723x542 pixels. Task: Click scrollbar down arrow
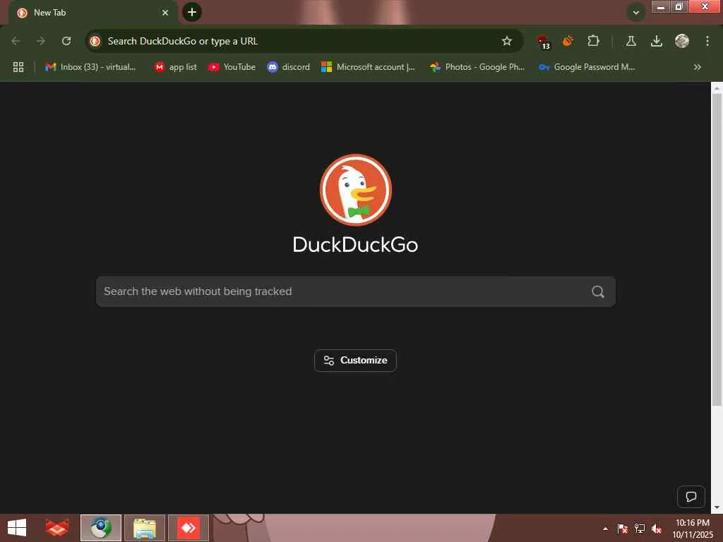tap(717, 508)
